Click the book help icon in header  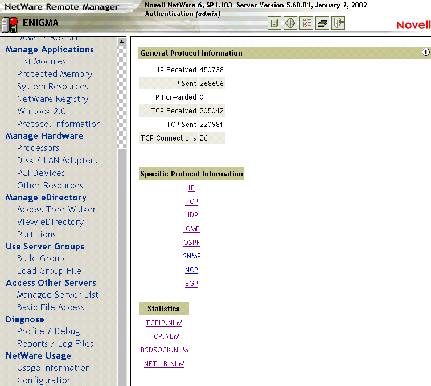tap(322, 23)
